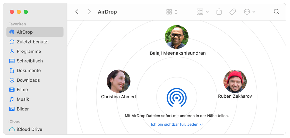Click the Programme apps icon
The width and height of the screenshot is (290, 138).
pos(12,51)
